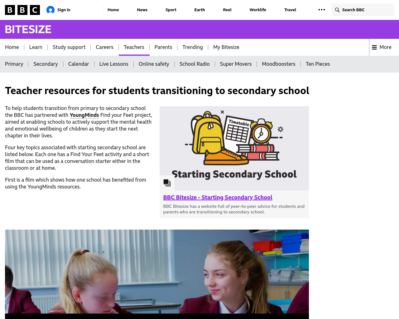This screenshot has height=319, width=399.
Task: Open the Earth section
Action: (x=199, y=10)
